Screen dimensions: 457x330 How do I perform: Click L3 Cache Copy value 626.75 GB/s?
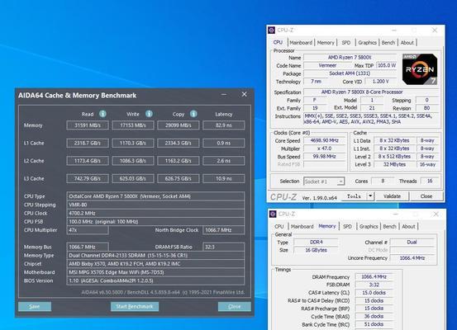[179, 179]
